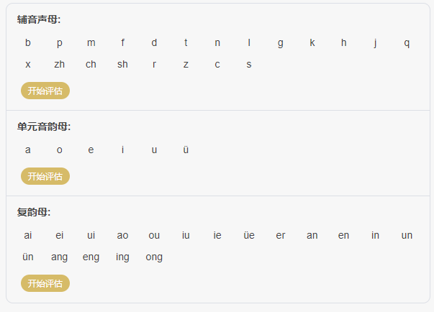Click the compound final "un"

click(407, 235)
